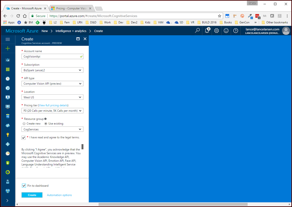Open the lance@lancelarsen.com account menu
The image size is (292, 207).
pyautogui.click(x=267, y=31)
